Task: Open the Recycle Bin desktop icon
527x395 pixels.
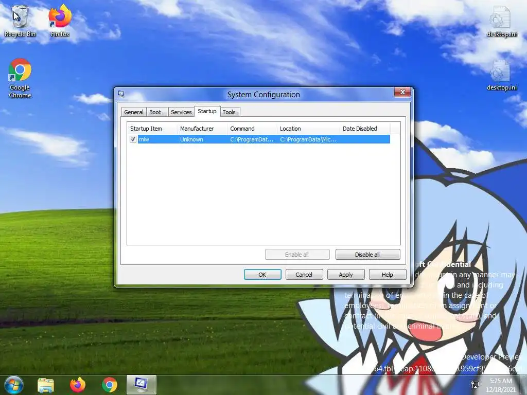Action: coord(20,21)
